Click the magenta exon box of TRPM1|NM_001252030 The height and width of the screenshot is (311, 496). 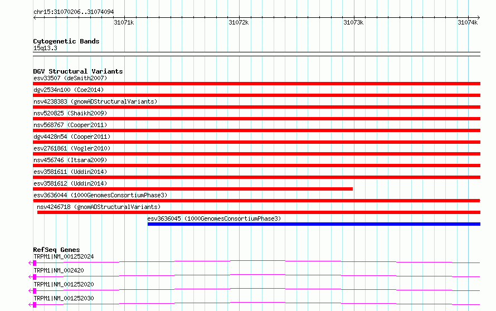[x=35, y=305]
